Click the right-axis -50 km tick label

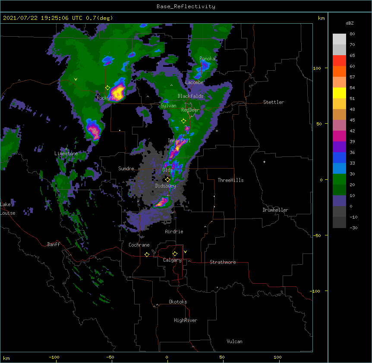(316, 235)
